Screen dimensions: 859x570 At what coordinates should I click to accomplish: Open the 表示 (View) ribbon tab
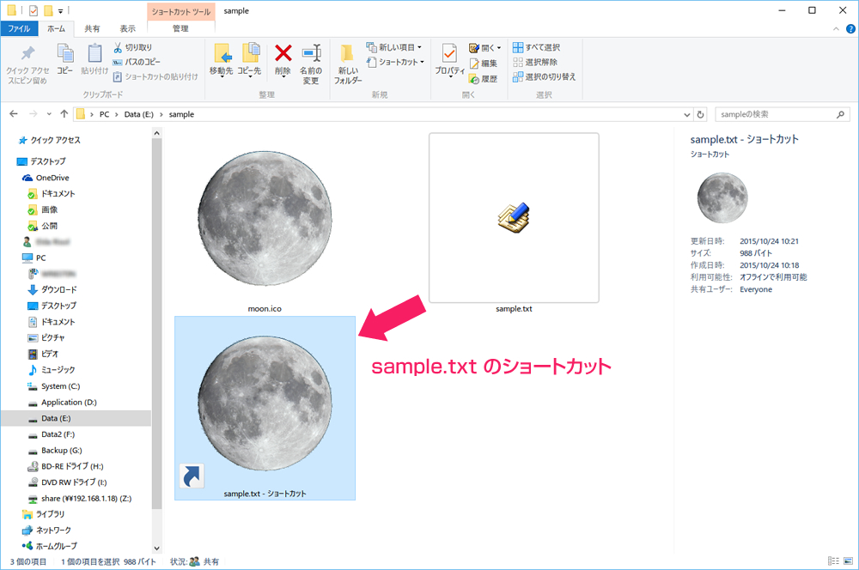pyautogui.click(x=127, y=28)
